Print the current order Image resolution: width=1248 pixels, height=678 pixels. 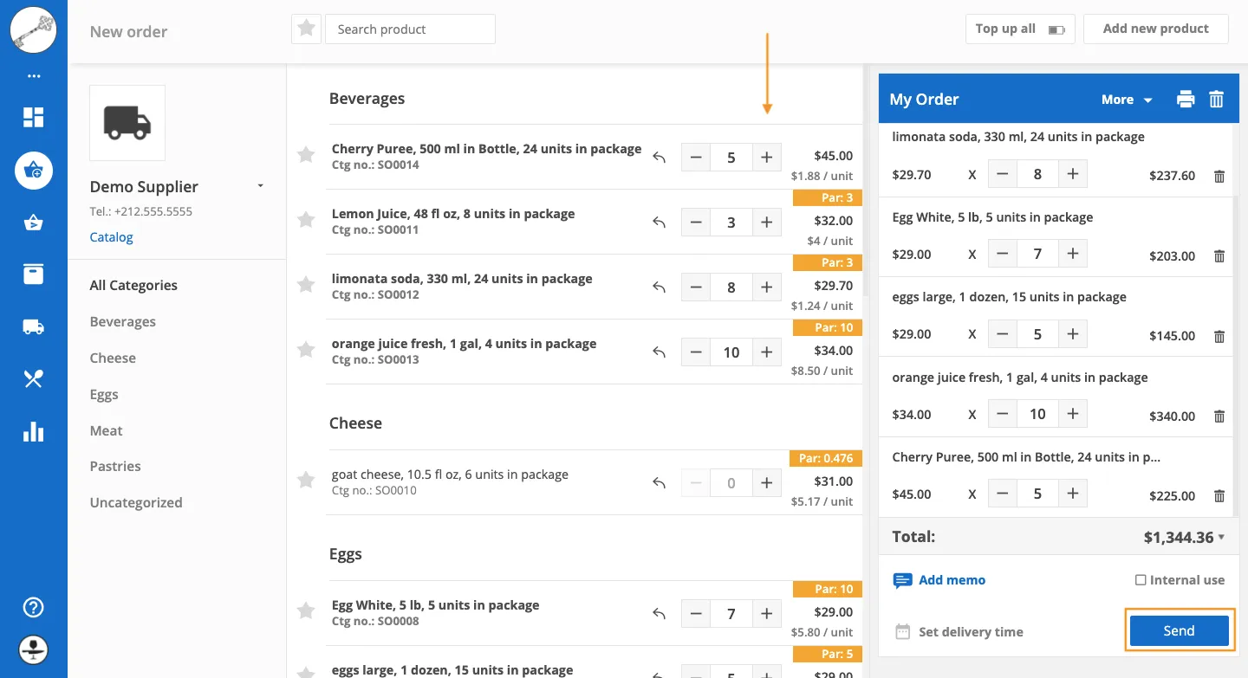(x=1185, y=99)
